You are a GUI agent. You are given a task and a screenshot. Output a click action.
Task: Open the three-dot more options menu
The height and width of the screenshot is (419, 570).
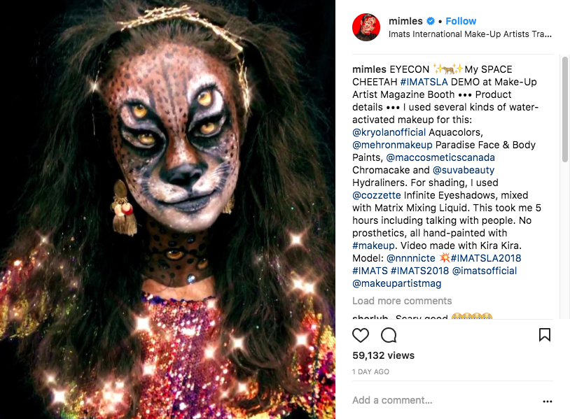547,402
